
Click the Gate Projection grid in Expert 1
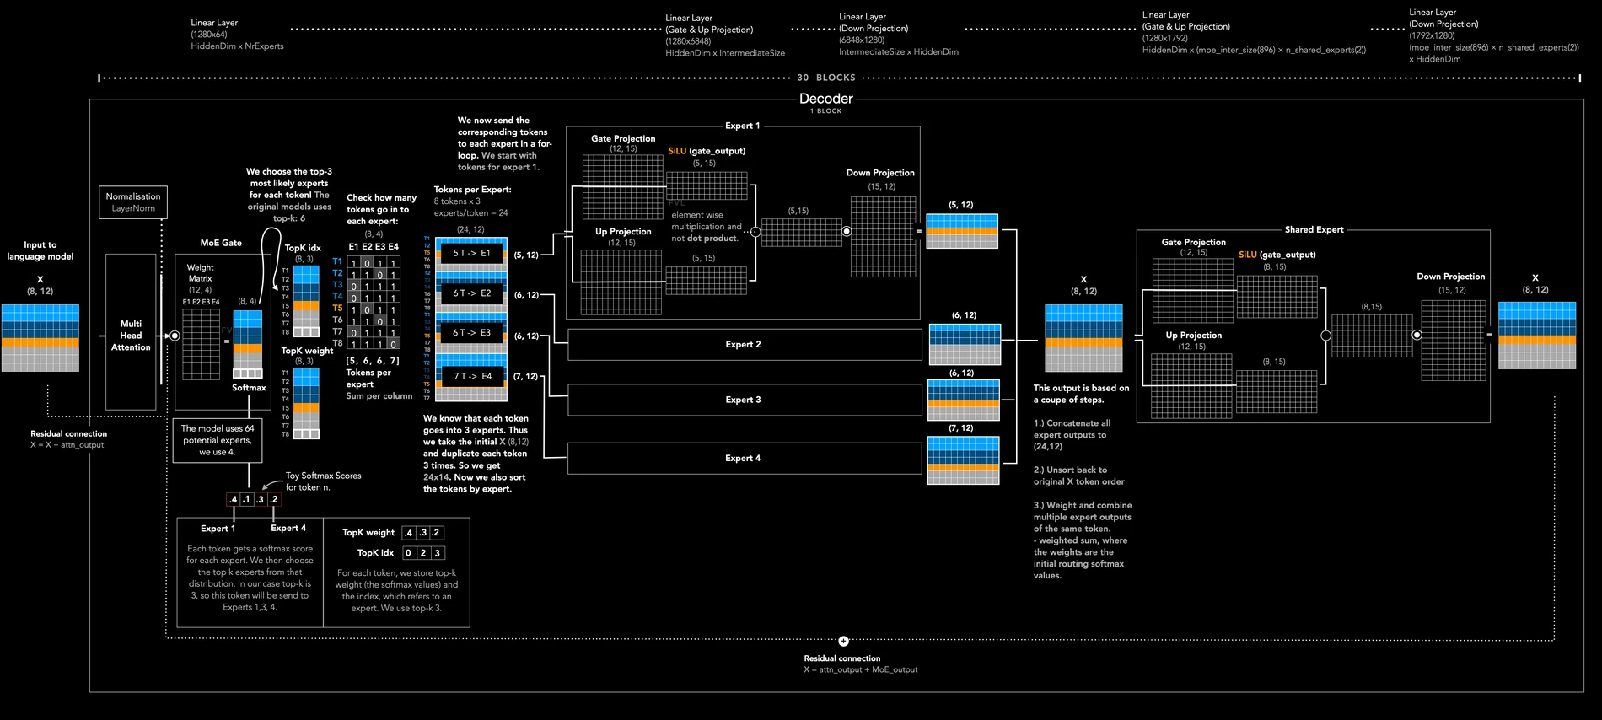coord(622,186)
